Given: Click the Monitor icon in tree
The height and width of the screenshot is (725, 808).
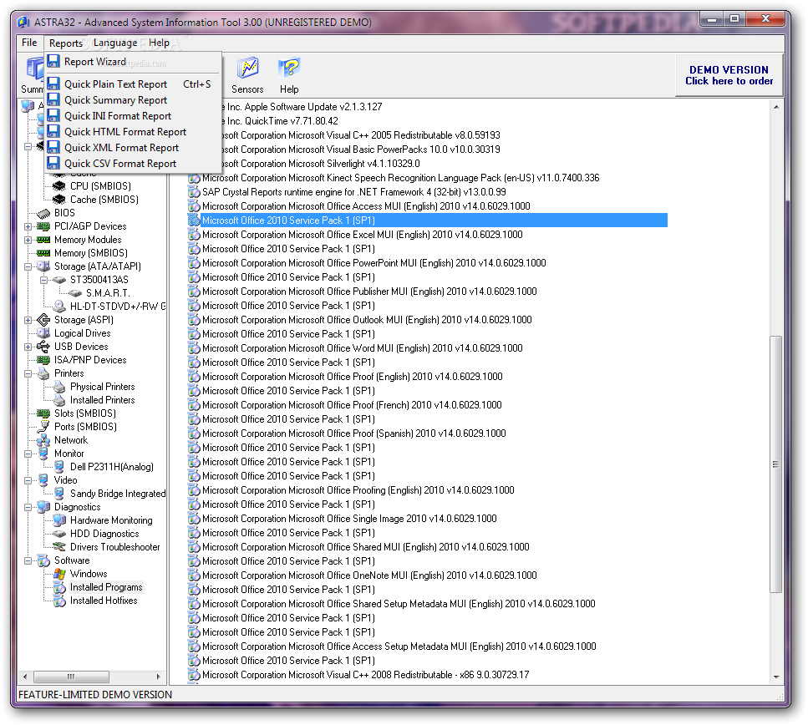Looking at the screenshot, I should tap(43, 454).
